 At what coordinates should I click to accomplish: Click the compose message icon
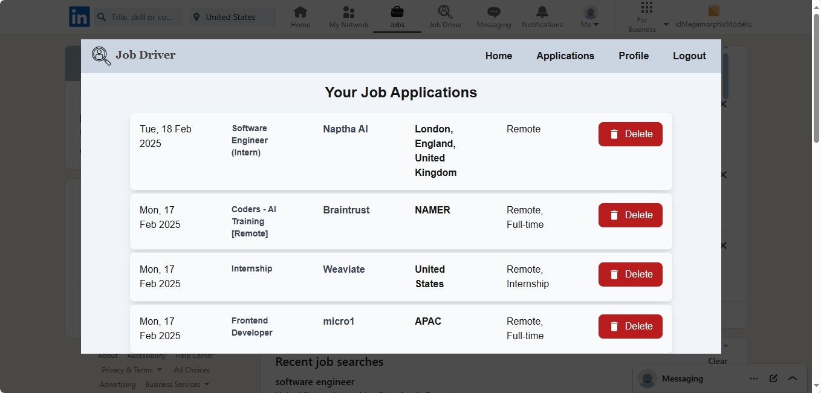773,378
